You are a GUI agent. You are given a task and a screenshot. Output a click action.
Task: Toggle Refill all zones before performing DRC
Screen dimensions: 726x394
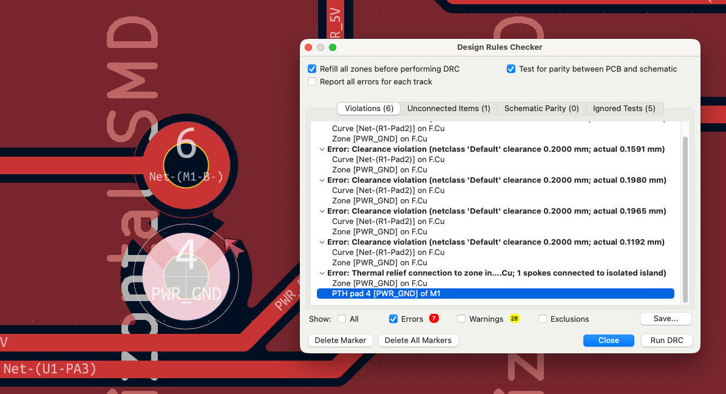(312, 69)
